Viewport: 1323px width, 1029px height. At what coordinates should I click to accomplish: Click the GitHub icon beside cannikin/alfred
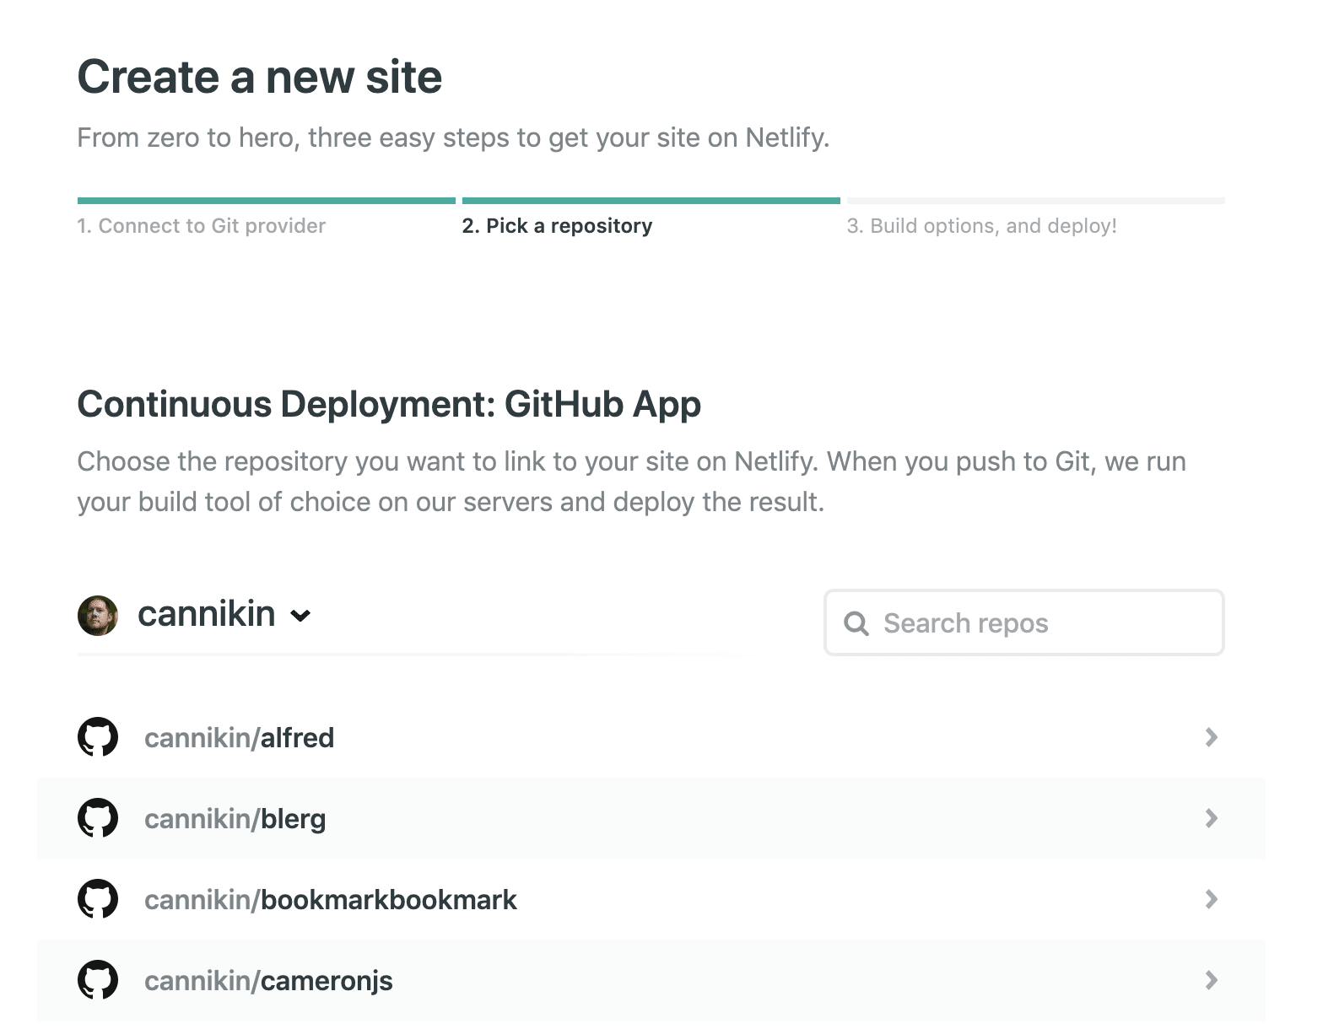point(98,737)
